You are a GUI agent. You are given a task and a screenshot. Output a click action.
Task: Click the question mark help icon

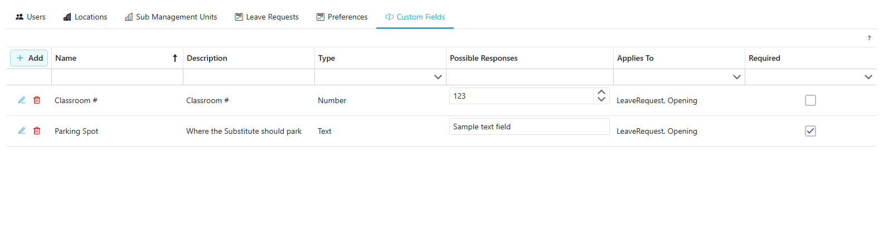[x=869, y=38]
